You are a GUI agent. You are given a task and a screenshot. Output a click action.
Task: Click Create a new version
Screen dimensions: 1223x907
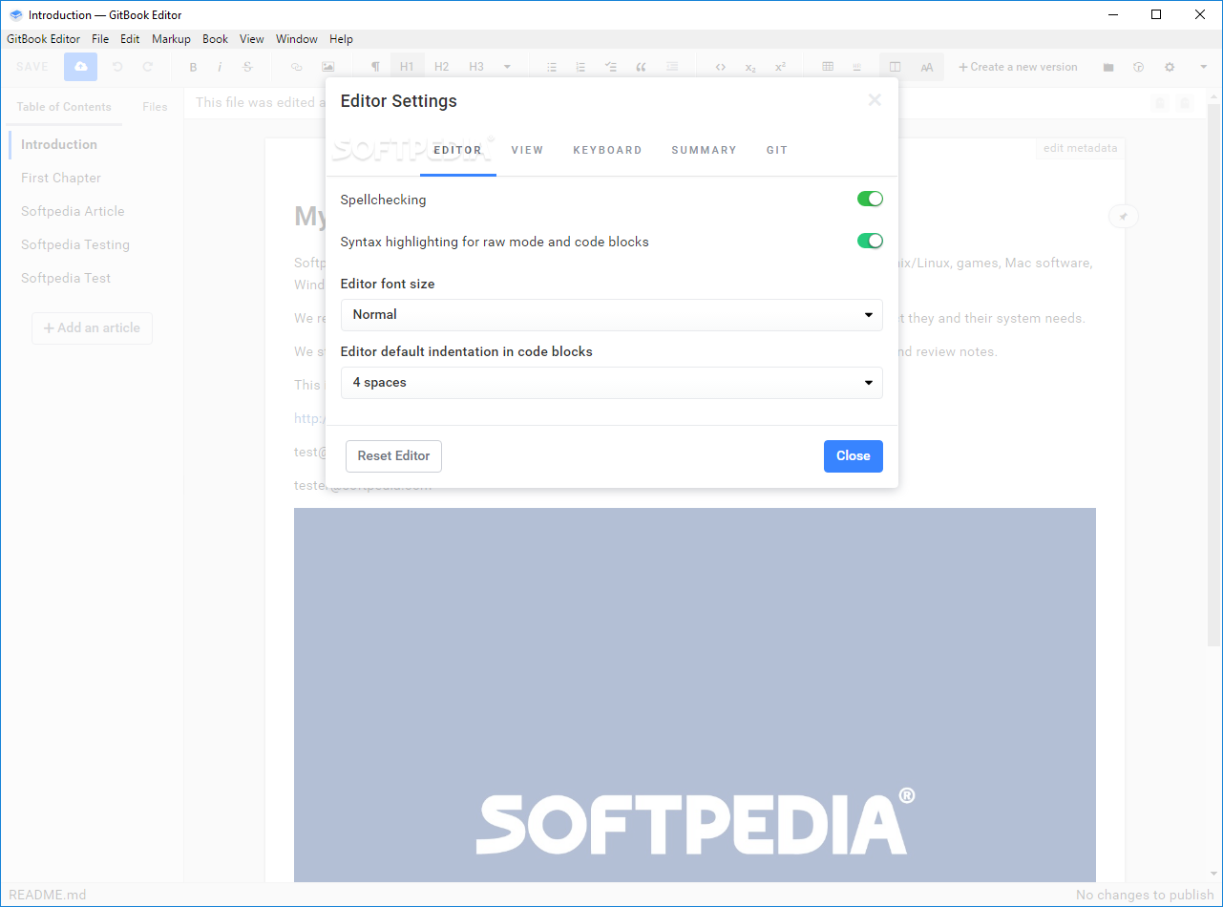coord(1018,67)
